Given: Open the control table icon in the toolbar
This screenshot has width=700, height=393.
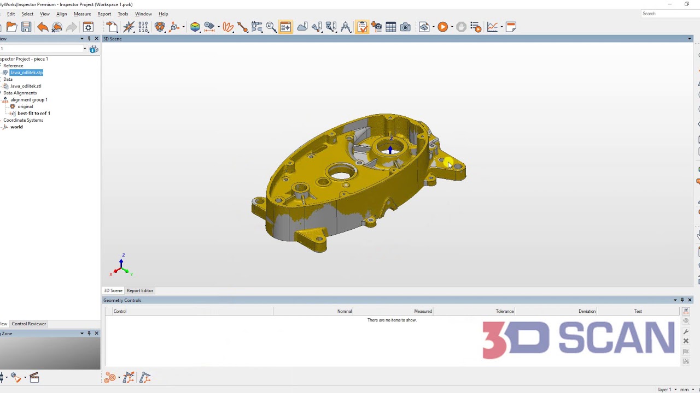Looking at the screenshot, I should [390, 27].
